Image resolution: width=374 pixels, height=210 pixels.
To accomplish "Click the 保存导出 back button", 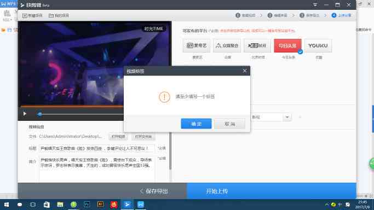I will tap(154, 191).
